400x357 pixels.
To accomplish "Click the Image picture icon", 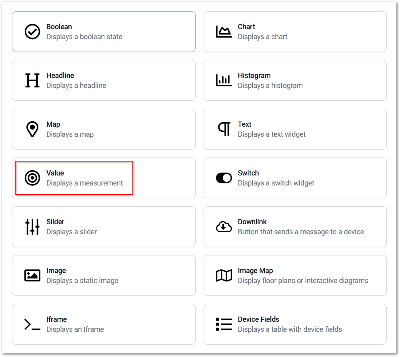I will click(32, 275).
